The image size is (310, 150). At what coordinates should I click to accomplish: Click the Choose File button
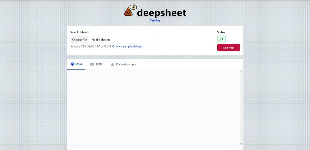[79, 39]
